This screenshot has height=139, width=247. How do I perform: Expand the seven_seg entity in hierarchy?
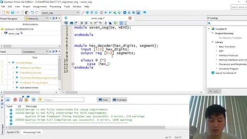click(2, 34)
